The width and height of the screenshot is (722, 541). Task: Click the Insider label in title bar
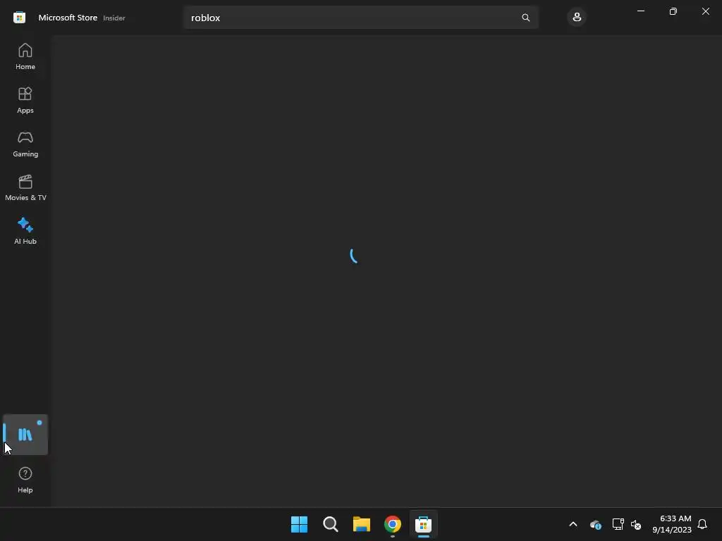114,18
